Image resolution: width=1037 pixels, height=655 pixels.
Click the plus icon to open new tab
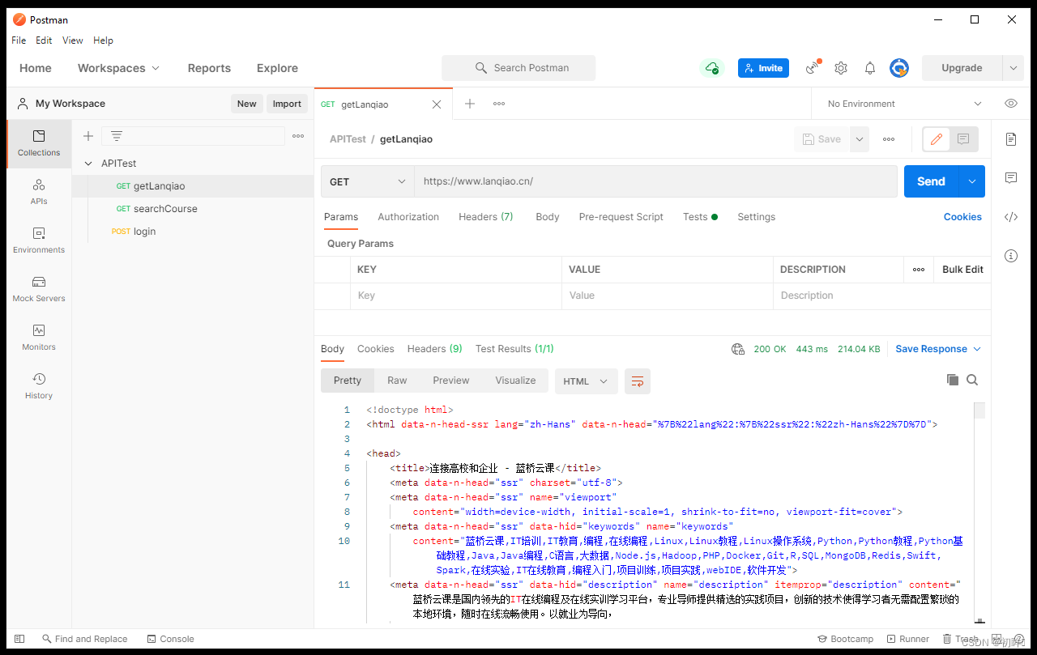pyautogui.click(x=470, y=104)
